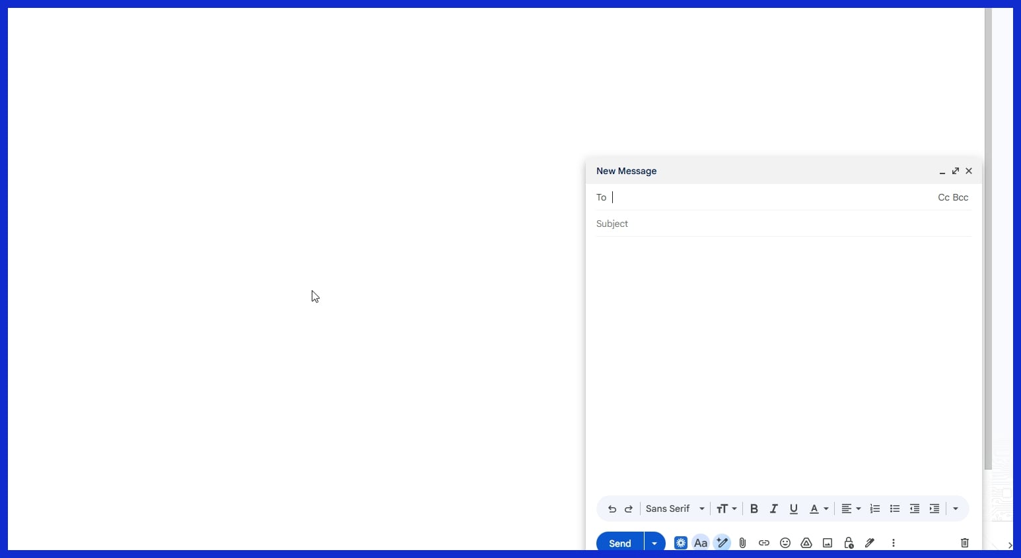Insert a photo into the message
The width and height of the screenshot is (1021, 558).
pyautogui.click(x=827, y=543)
